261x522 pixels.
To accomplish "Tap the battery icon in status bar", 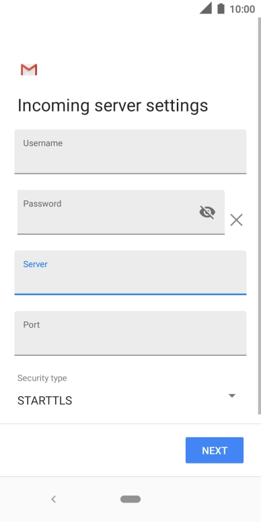I will pos(221,8).
